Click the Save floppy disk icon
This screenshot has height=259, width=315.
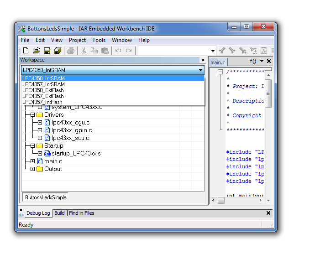(x=47, y=51)
